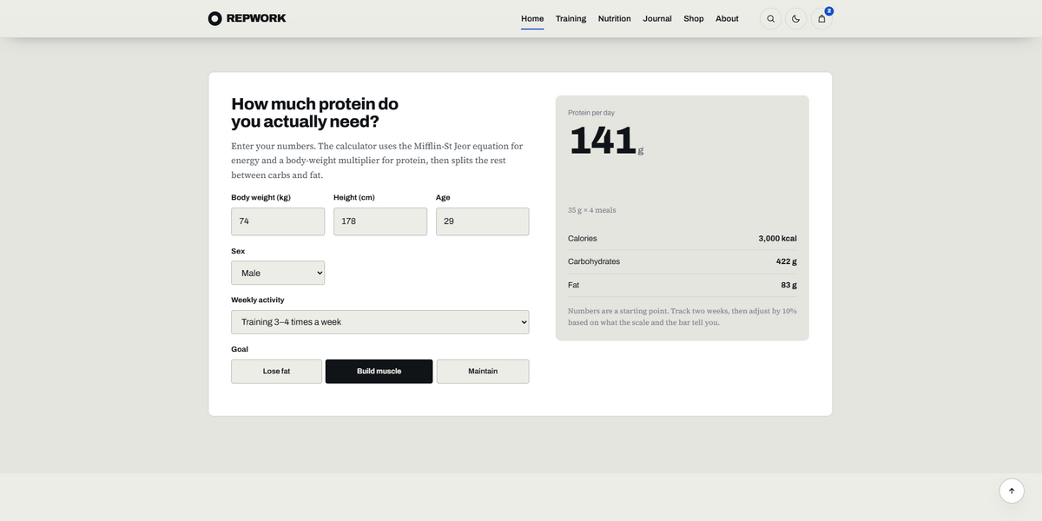This screenshot has height=521, width=1042.
Task: Open the Nutrition nav item
Action: 615,18
